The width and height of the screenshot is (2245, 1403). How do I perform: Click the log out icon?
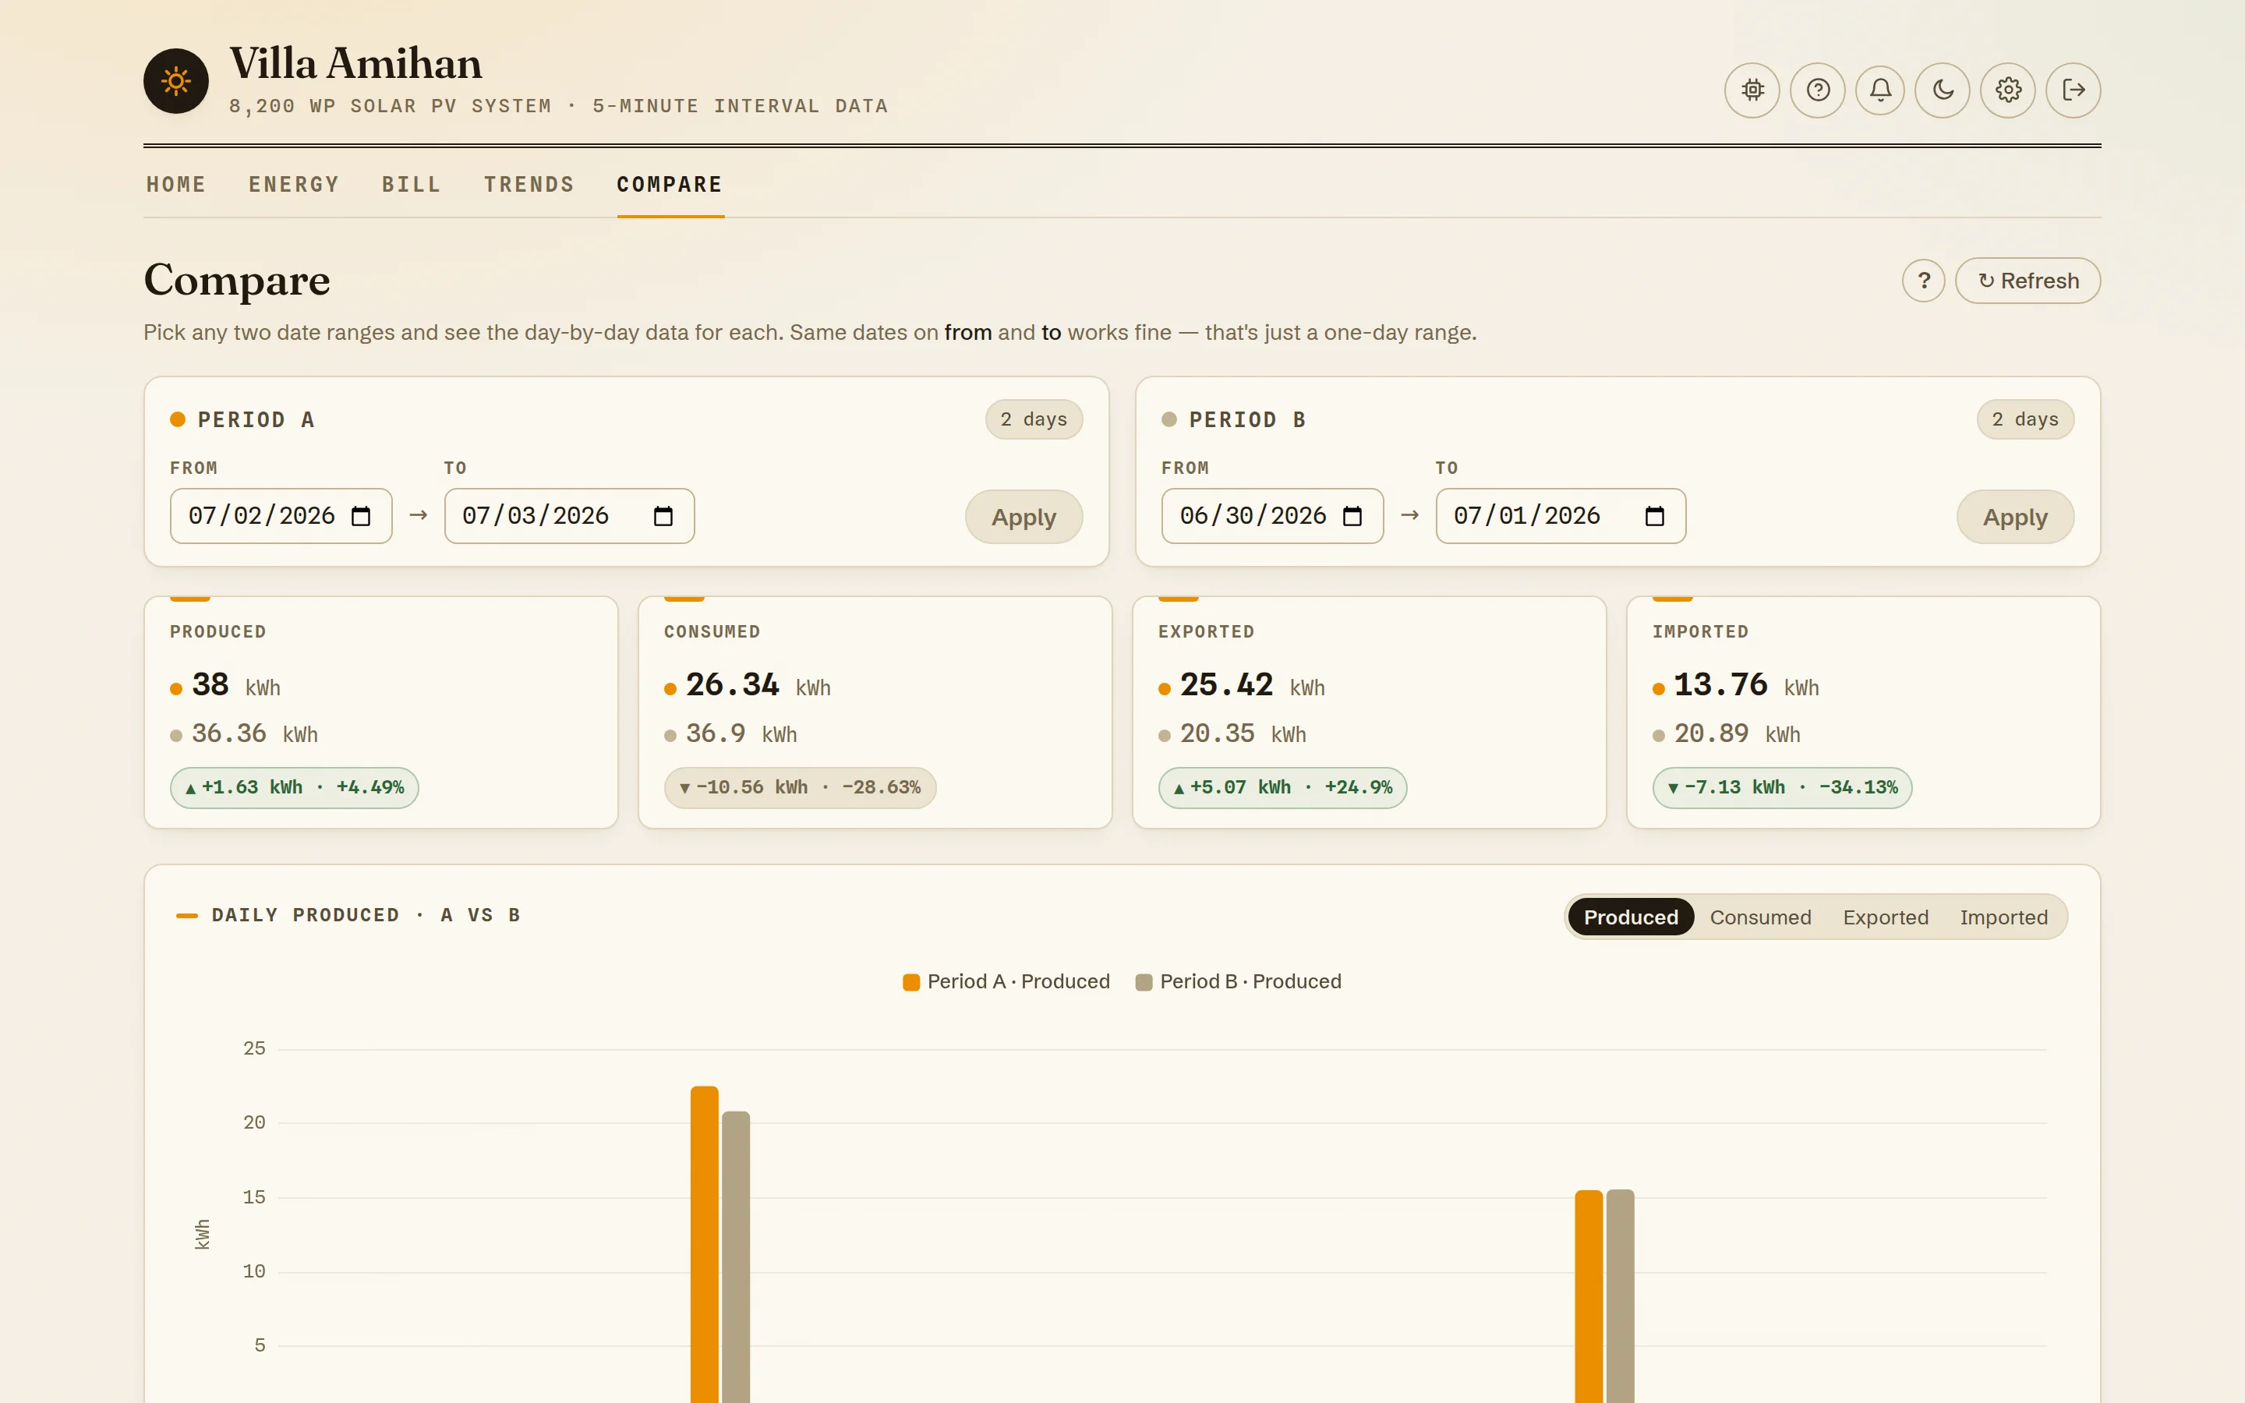[x=2074, y=90]
